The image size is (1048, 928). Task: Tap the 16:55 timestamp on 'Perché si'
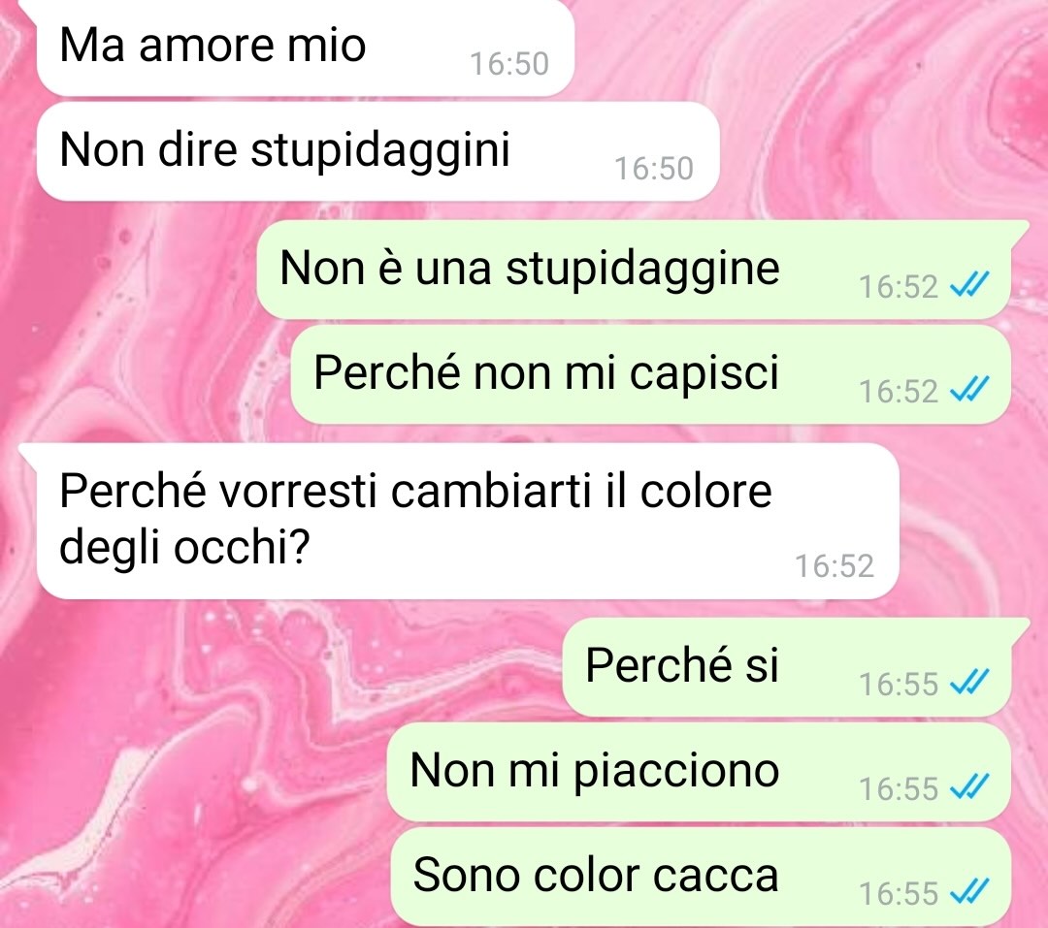pyautogui.click(x=899, y=685)
